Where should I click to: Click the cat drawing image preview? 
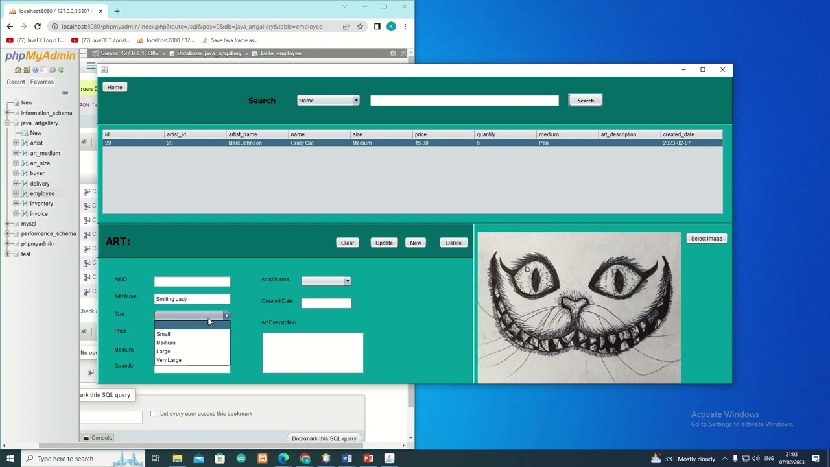(579, 308)
